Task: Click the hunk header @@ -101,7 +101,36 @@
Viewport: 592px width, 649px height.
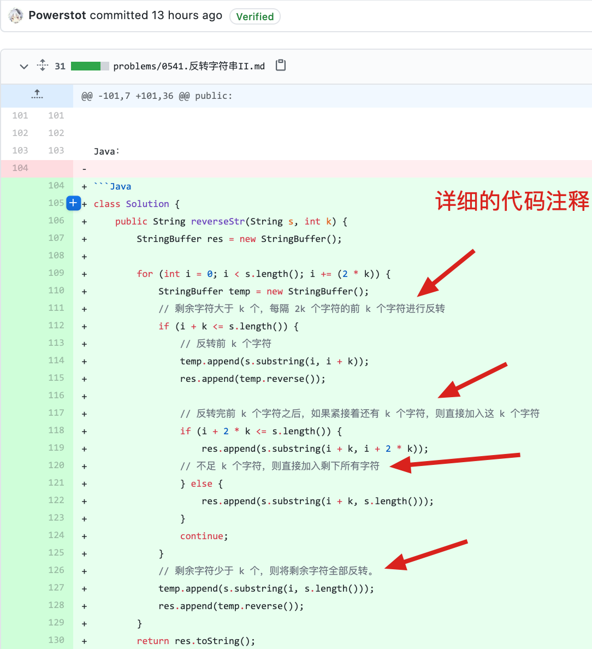Action: click(157, 96)
